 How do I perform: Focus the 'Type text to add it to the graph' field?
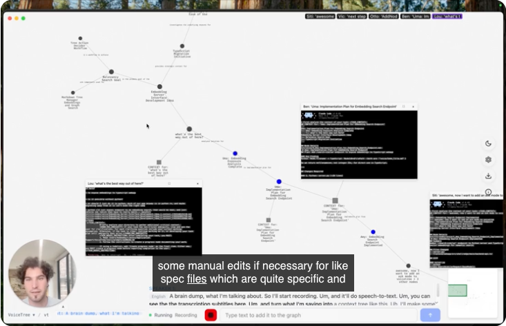(318, 315)
